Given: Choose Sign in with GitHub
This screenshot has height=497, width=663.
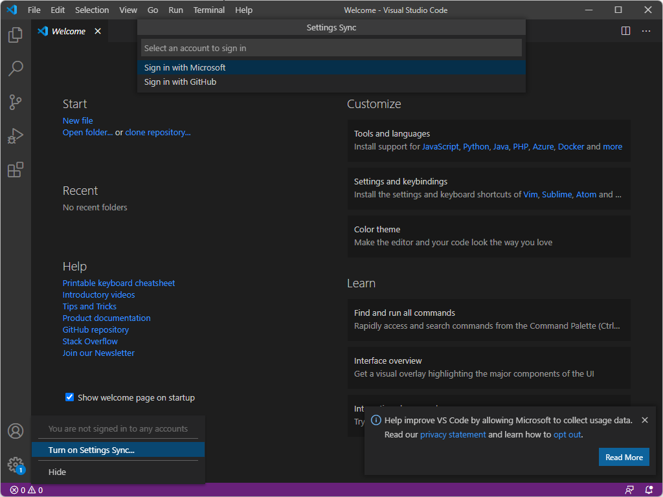Looking at the screenshot, I should [x=331, y=82].
